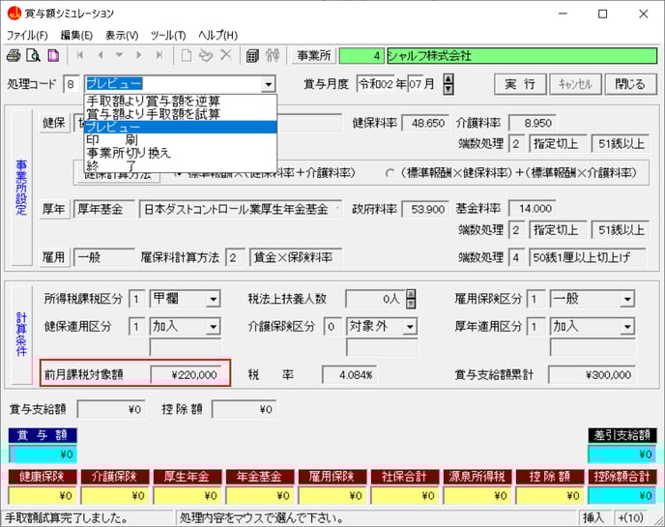Go to next record arrow icon
Viewport: 665px width, 527px height.
(x=139, y=55)
